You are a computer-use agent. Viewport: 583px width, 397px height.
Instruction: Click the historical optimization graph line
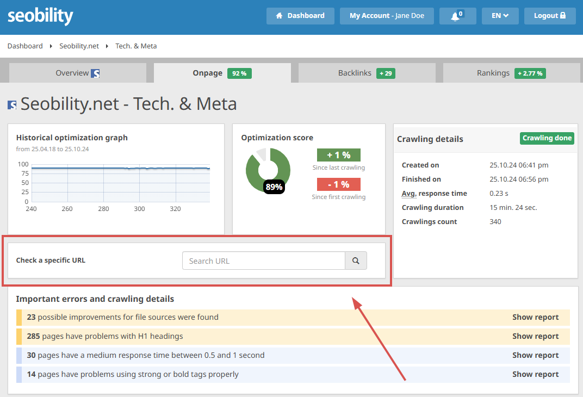click(121, 169)
